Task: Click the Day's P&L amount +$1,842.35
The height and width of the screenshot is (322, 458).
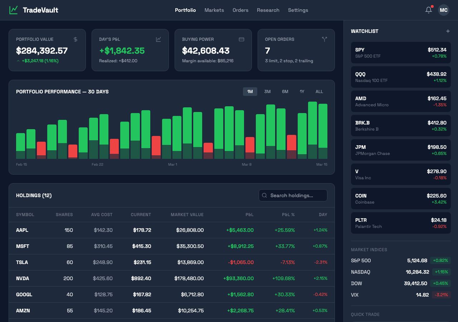Action: (122, 51)
